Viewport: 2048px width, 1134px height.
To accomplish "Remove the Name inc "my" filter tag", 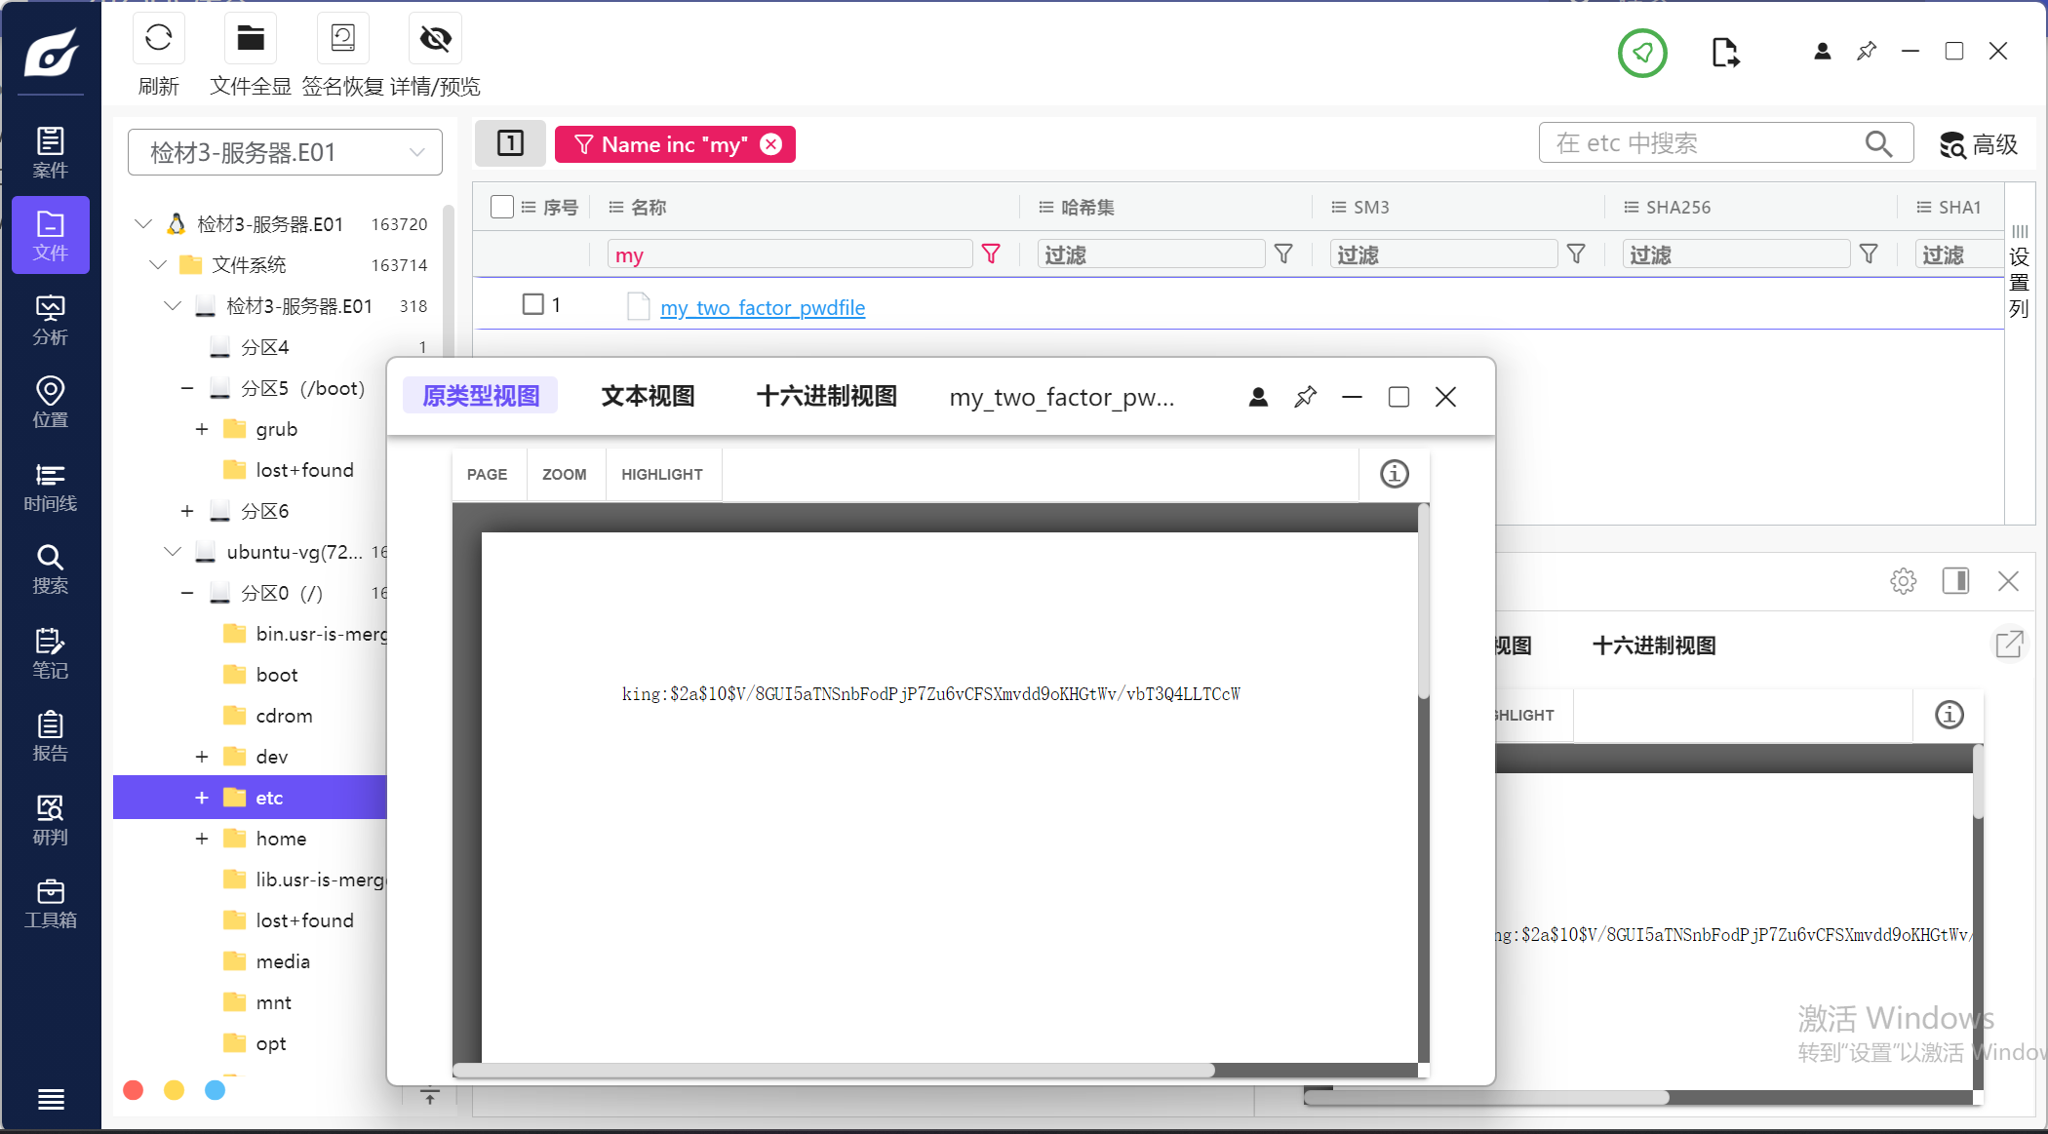I will click(x=771, y=144).
